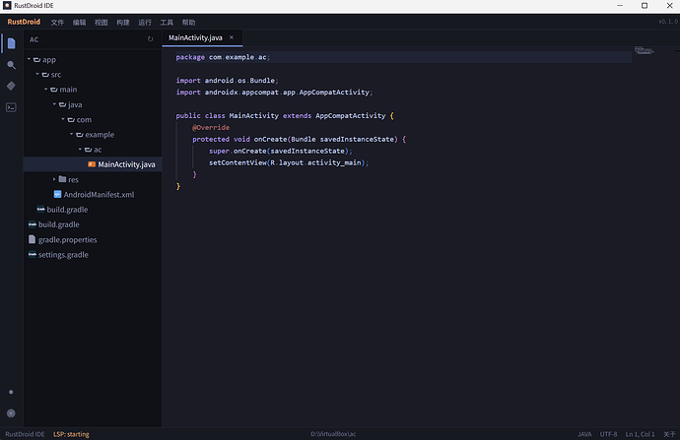The image size is (680, 440).
Task: Click the RustDroid logo in the title bar
Action: (7, 6)
